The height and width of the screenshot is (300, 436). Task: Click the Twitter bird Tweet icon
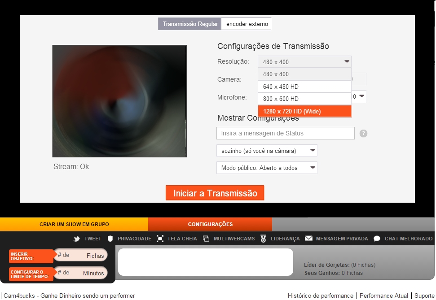point(77,239)
